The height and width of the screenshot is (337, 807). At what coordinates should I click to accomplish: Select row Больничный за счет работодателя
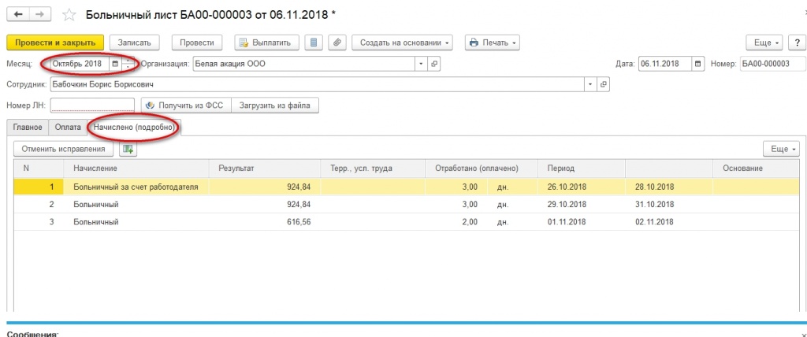pos(407,187)
